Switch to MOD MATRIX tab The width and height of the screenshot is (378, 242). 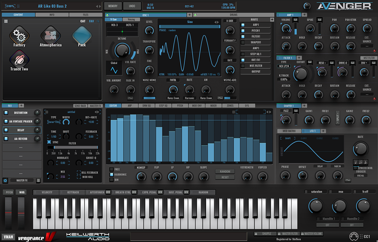pyautogui.click(x=289, y=131)
